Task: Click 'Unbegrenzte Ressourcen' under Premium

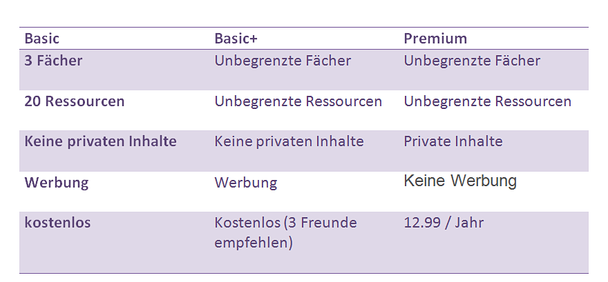Action: 487,101
